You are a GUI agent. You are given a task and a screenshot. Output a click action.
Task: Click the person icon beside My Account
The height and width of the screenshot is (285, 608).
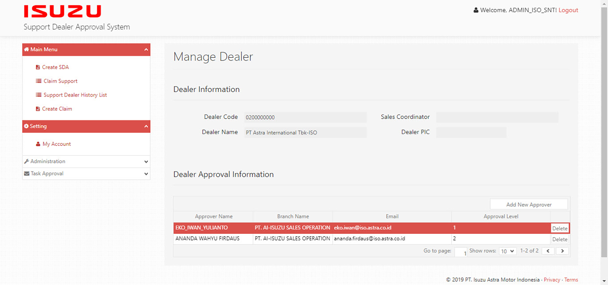(38, 144)
